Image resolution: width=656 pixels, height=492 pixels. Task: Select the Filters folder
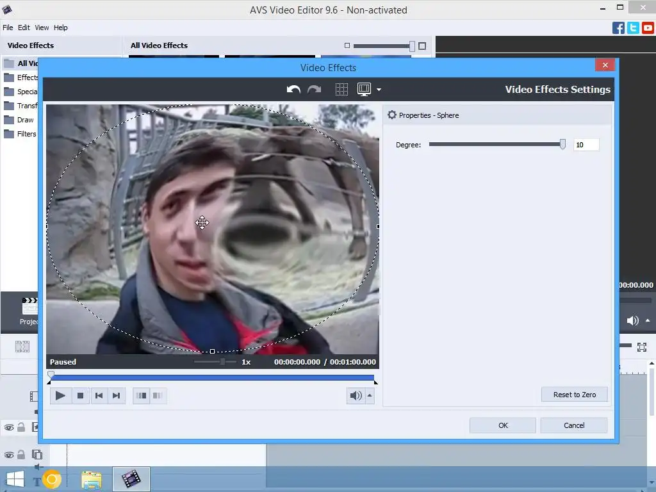point(20,134)
